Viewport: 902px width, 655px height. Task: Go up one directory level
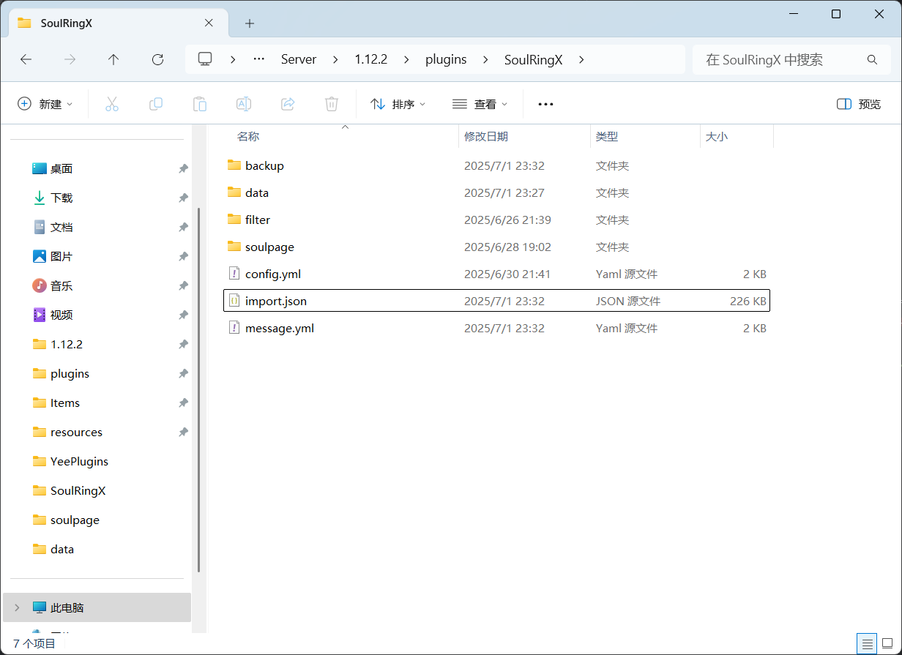pos(113,59)
